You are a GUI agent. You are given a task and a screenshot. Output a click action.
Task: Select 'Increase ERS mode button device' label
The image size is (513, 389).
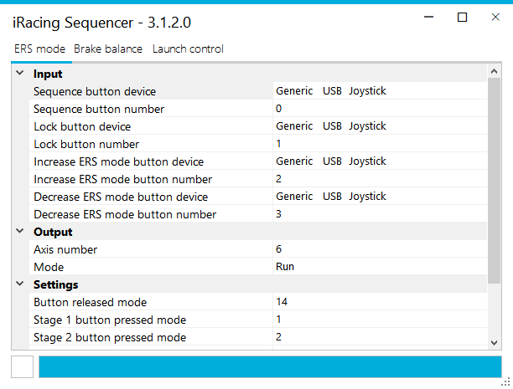pyautogui.click(x=118, y=162)
